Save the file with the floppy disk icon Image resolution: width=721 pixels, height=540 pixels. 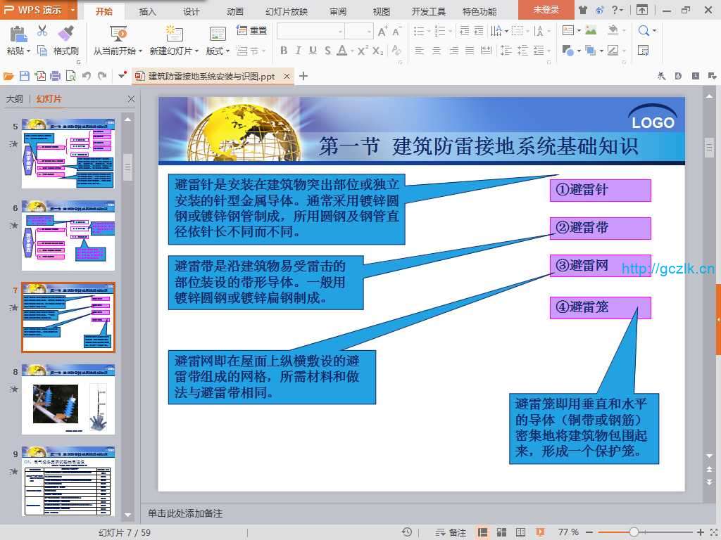(x=25, y=76)
